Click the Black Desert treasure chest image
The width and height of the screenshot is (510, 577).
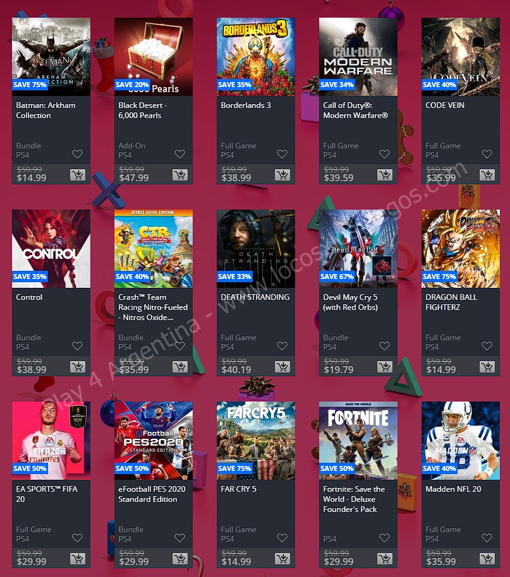tap(154, 57)
